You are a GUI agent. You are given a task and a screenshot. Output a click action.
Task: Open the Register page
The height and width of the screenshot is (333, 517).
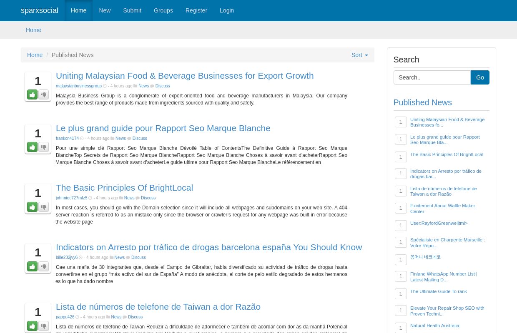(x=196, y=10)
